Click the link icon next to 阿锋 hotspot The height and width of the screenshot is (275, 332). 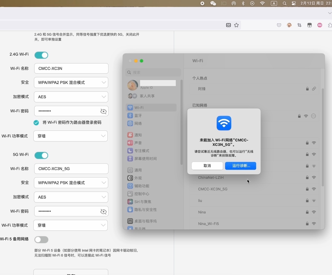click(x=314, y=89)
